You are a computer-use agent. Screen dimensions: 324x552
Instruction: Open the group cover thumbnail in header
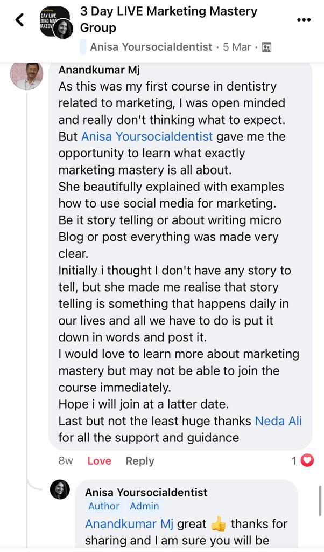coord(55,22)
